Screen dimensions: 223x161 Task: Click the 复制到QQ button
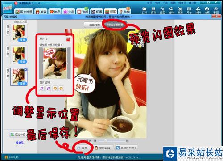point(103,148)
